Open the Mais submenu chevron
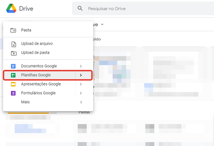The width and height of the screenshot is (214, 146). tap(81, 102)
